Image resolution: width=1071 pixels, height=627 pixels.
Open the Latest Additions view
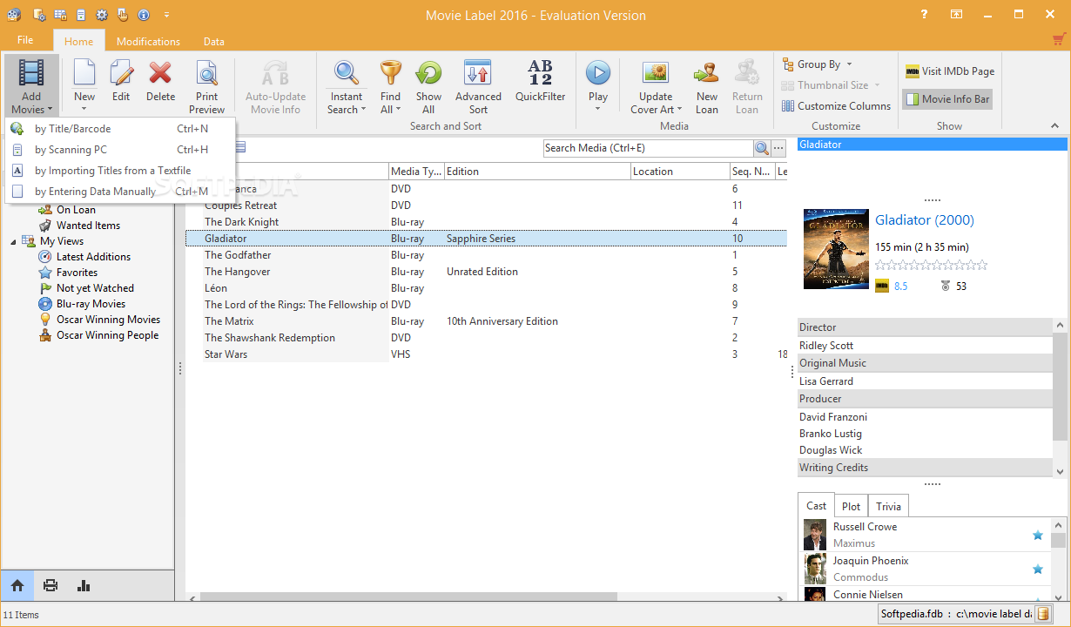93,257
